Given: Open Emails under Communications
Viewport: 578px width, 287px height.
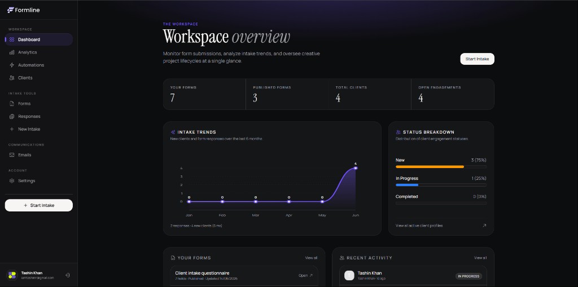Looking at the screenshot, I should (x=39, y=155).
